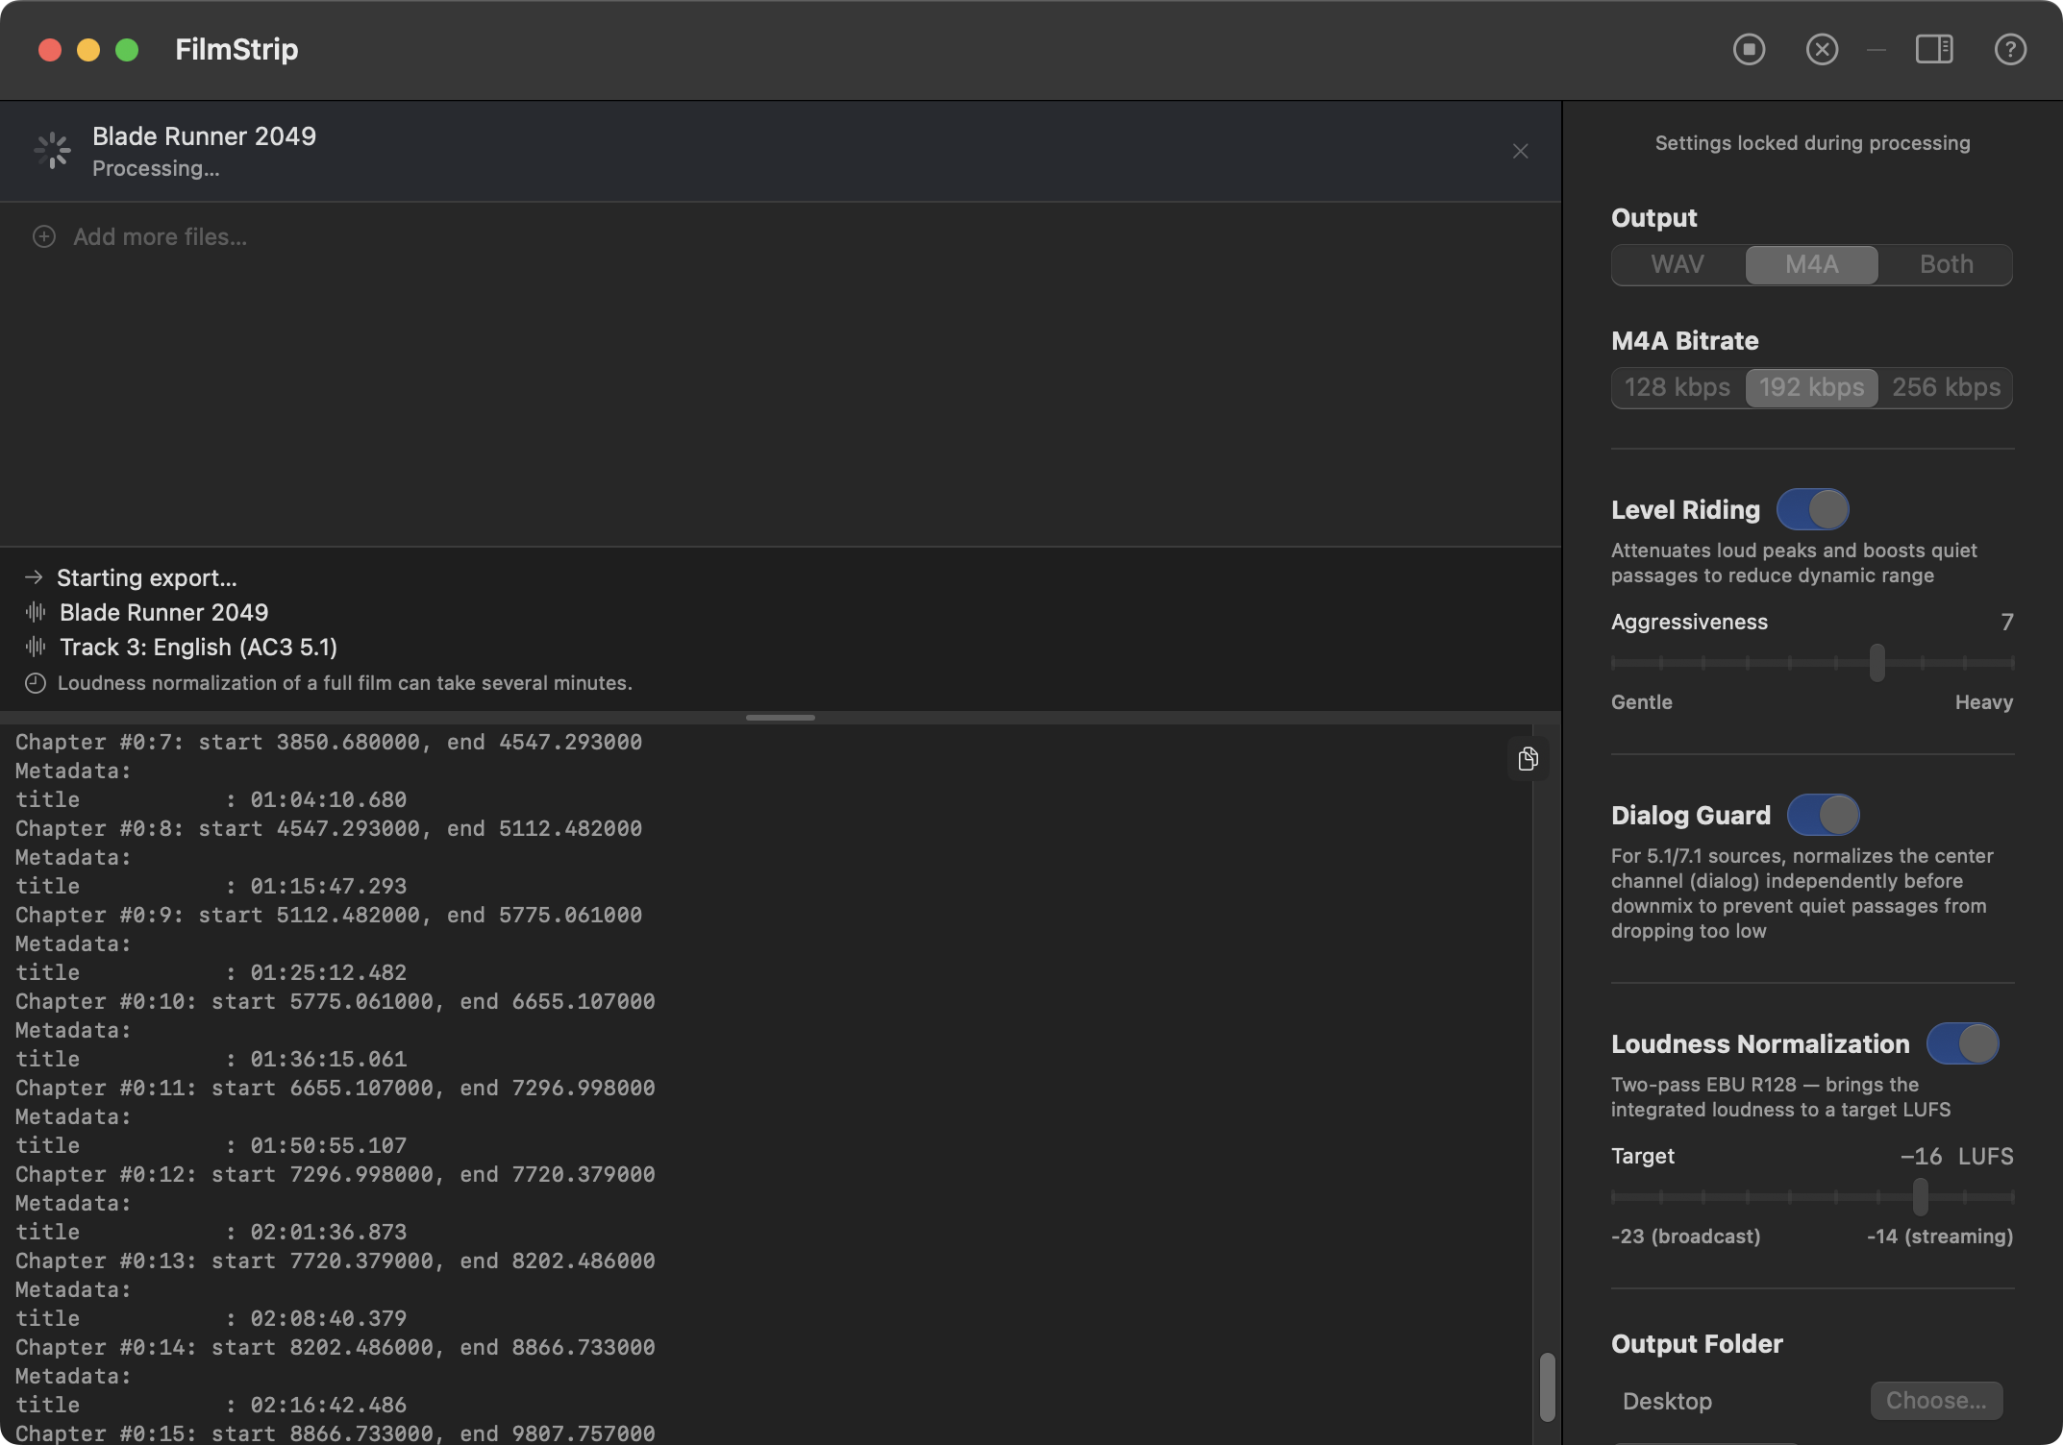Click the waveform icon beside Track 3
The width and height of the screenshot is (2063, 1445).
click(35, 647)
